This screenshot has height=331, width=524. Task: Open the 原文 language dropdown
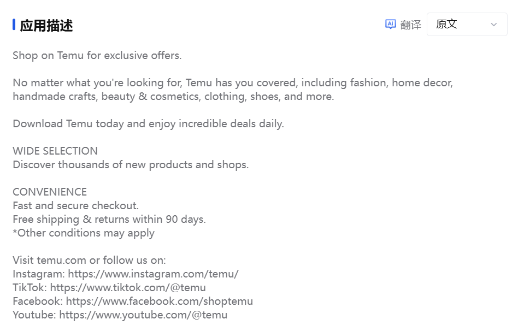click(x=467, y=25)
